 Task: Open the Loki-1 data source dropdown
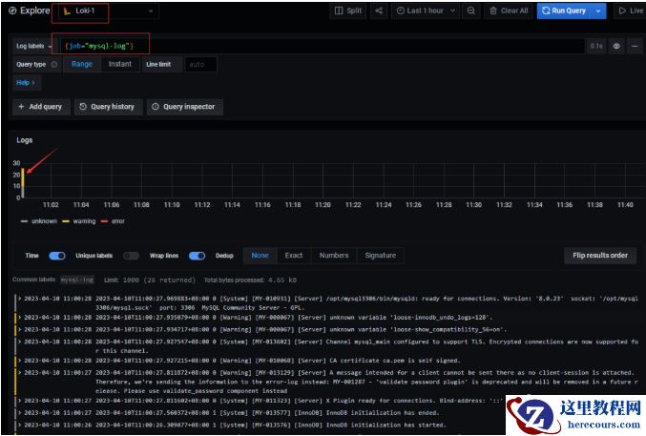pos(107,11)
